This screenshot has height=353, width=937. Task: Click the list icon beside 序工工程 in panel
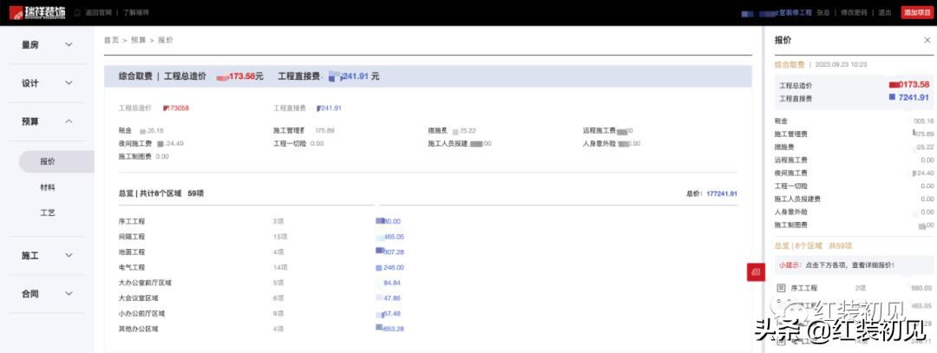[x=781, y=288]
